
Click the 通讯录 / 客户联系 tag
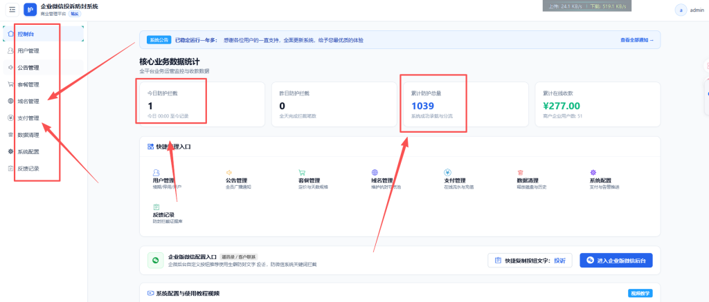click(239, 256)
